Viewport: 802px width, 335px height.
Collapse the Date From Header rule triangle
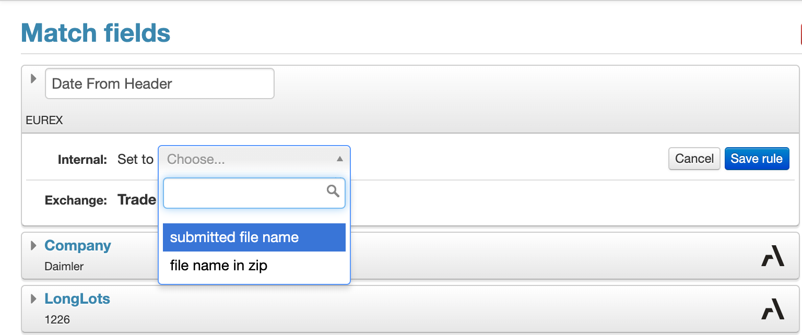tap(34, 79)
